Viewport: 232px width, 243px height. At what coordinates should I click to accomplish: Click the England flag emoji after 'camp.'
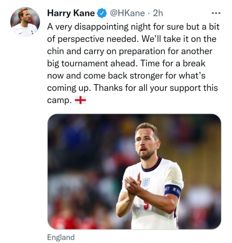click(x=80, y=100)
